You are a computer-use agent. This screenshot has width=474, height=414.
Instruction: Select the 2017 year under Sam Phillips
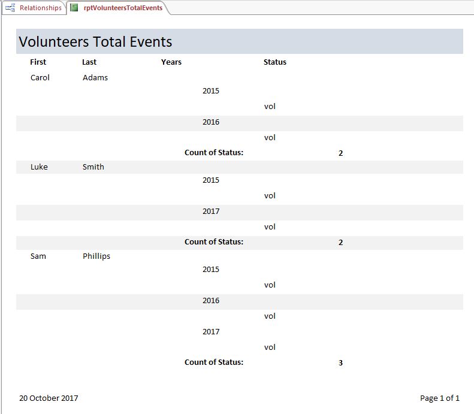[x=211, y=331]
